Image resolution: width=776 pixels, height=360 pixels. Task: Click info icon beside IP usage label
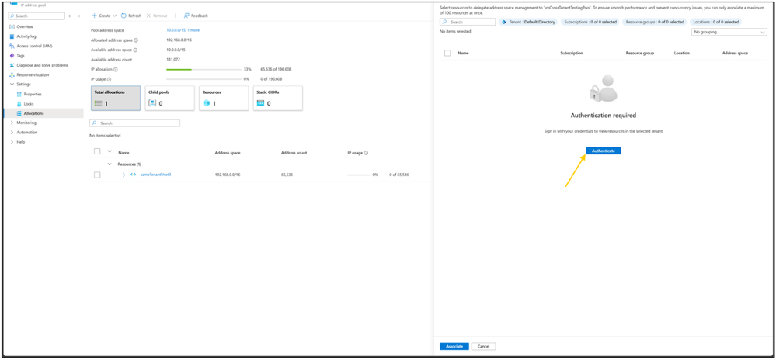pos(109,79)
